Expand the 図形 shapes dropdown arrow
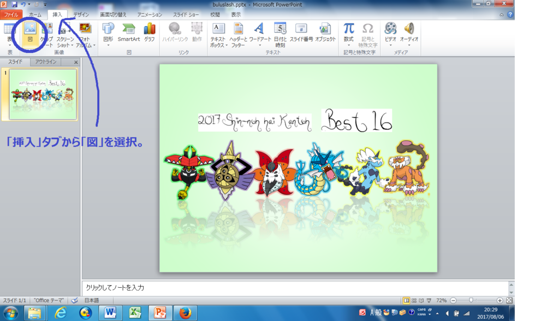Image resolution: width=559 pixels, height=321 pixels. click(108, 46)
